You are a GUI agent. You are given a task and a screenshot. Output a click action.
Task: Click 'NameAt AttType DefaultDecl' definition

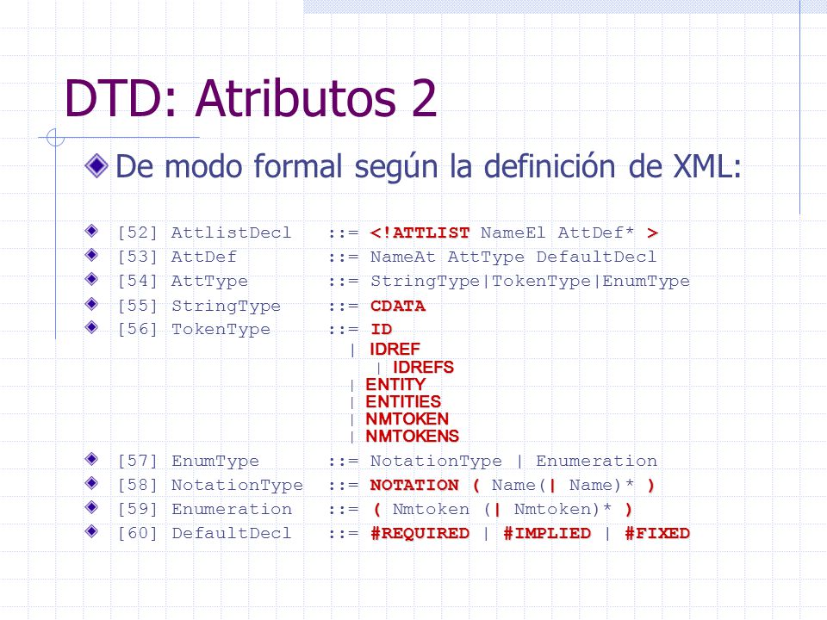click(x=513, y=257)
